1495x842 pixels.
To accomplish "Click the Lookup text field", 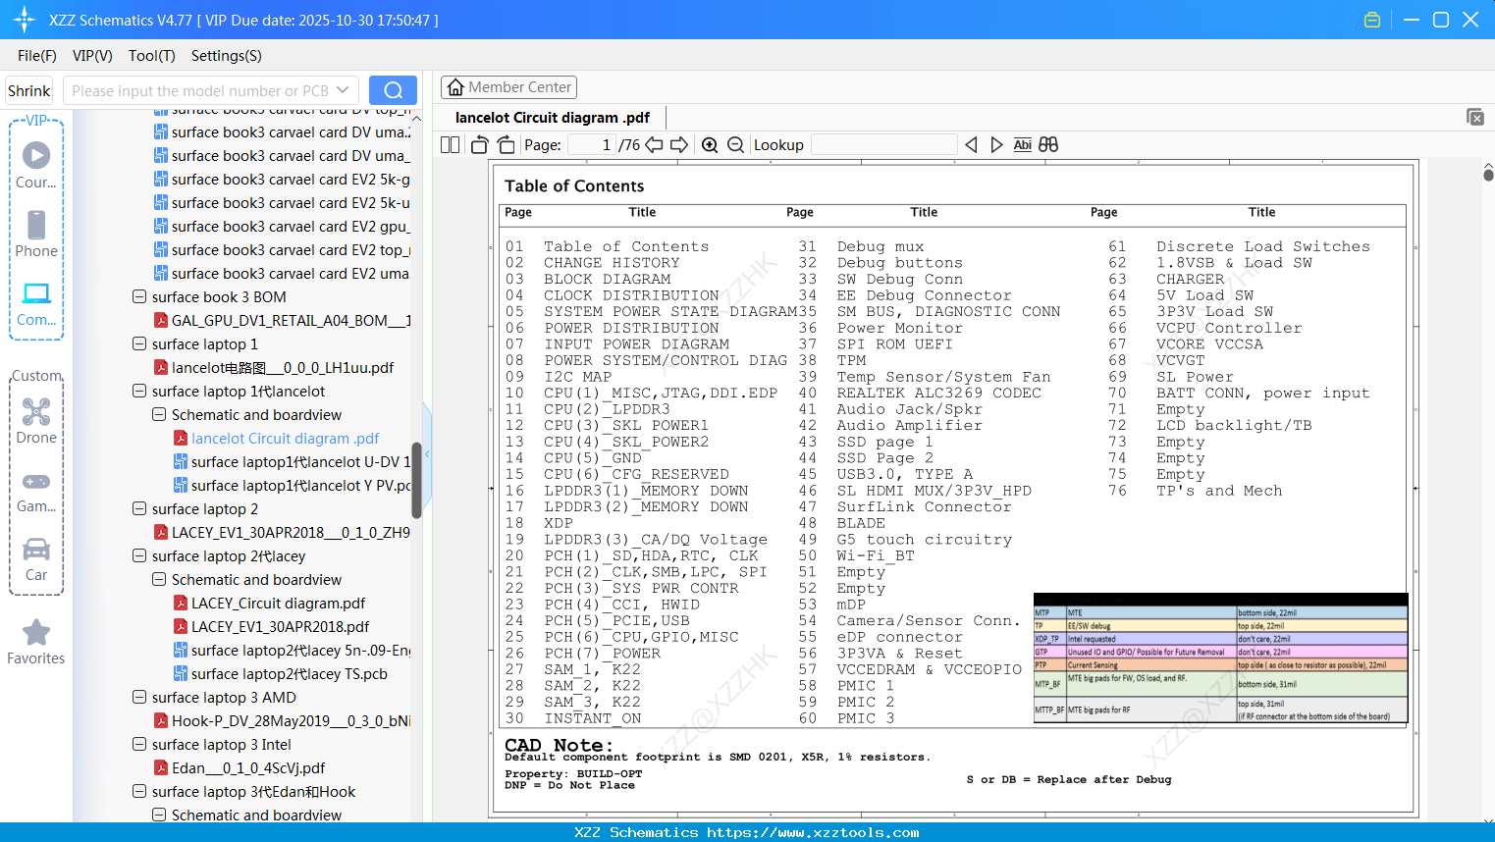I will 883,144.
